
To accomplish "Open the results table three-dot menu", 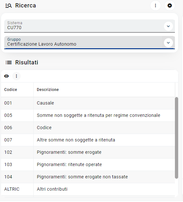I will coord(16,76).
